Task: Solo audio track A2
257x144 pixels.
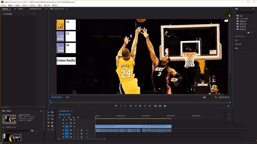Action: 78,134
